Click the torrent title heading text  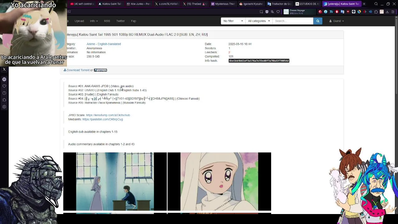[x=137, y=35]
